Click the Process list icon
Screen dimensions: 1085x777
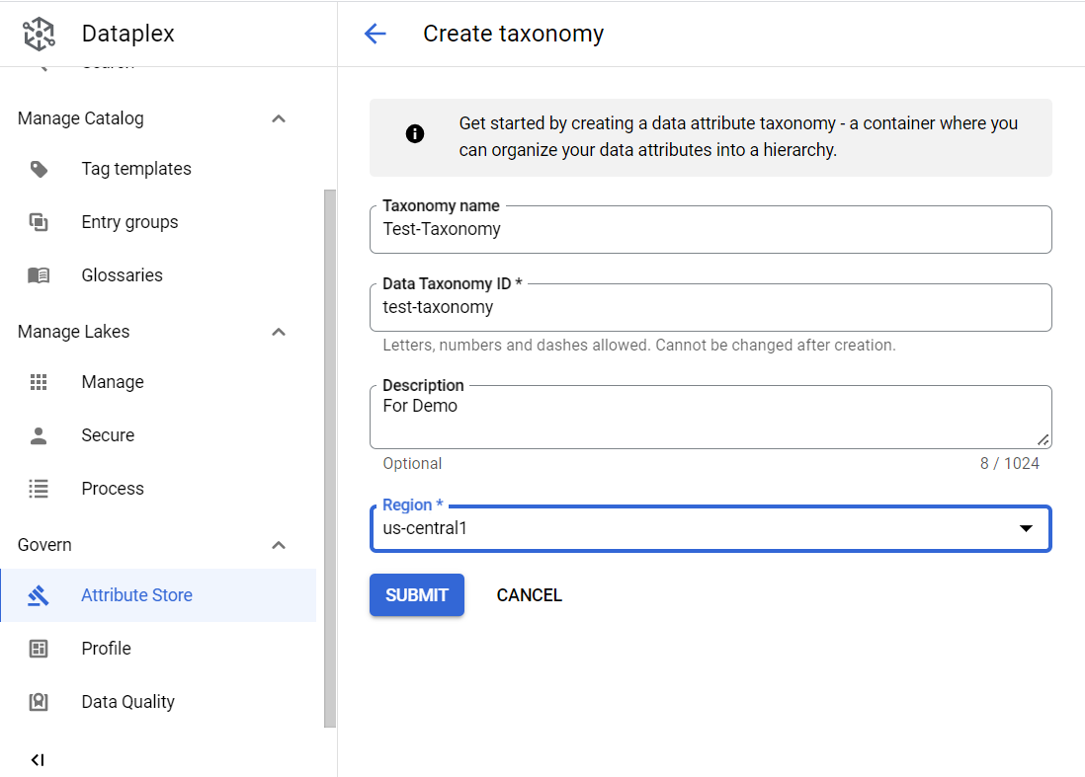coord(39,489)
